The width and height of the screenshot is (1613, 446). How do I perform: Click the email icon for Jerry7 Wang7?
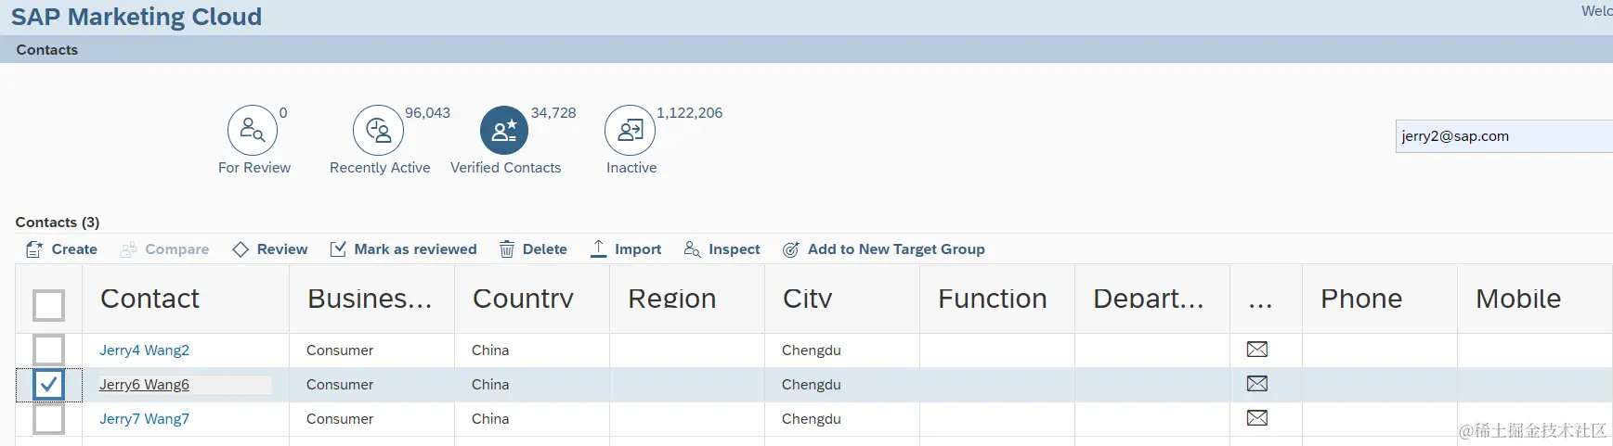pyautogui.click(x=1257, y=418)
